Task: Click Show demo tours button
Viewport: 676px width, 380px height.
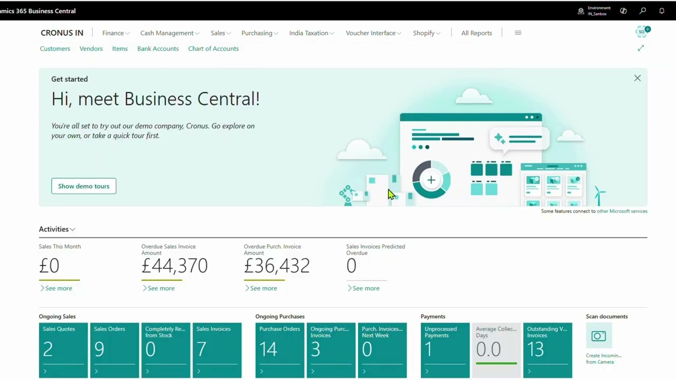Action: (83, 186)
